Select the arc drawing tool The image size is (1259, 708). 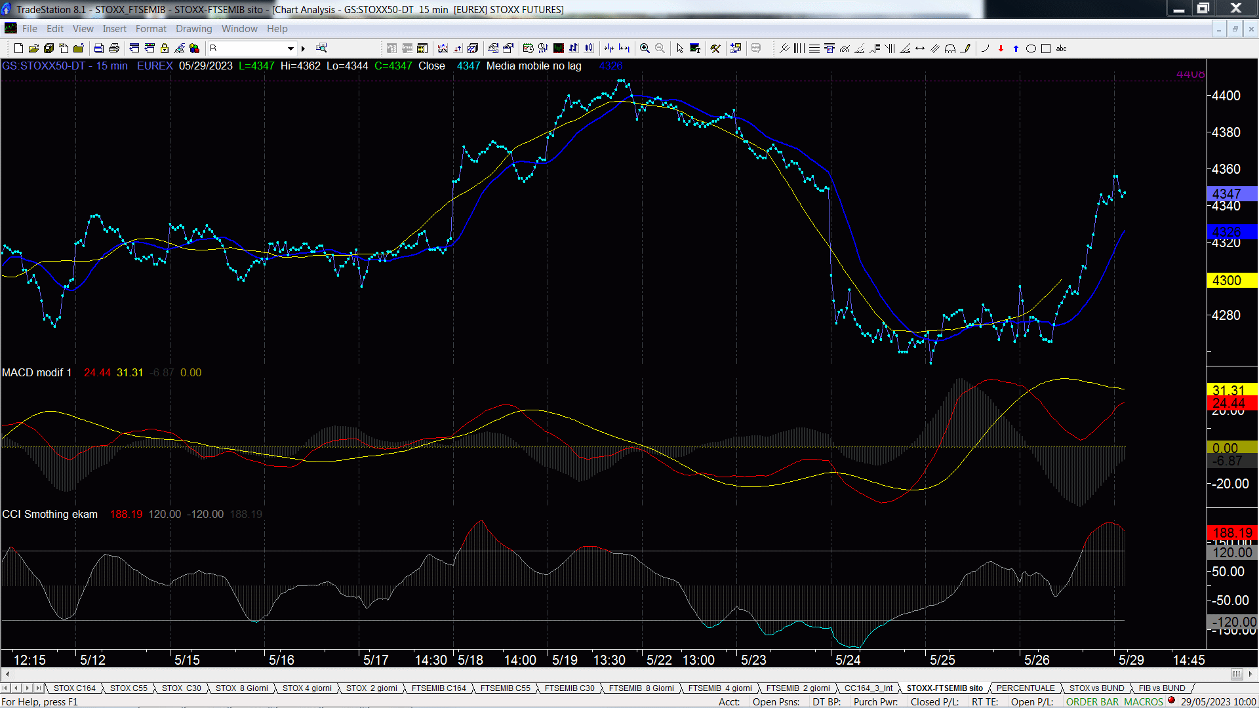(x=986, y=49)
